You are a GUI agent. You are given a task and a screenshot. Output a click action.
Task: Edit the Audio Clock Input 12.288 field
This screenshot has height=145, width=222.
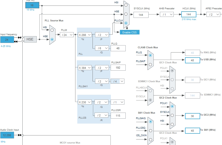[x=7, y=135]
